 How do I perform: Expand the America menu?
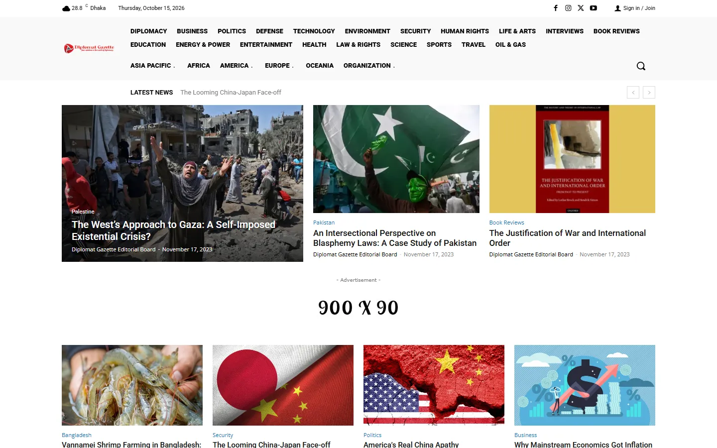click(x=237, y=66)
